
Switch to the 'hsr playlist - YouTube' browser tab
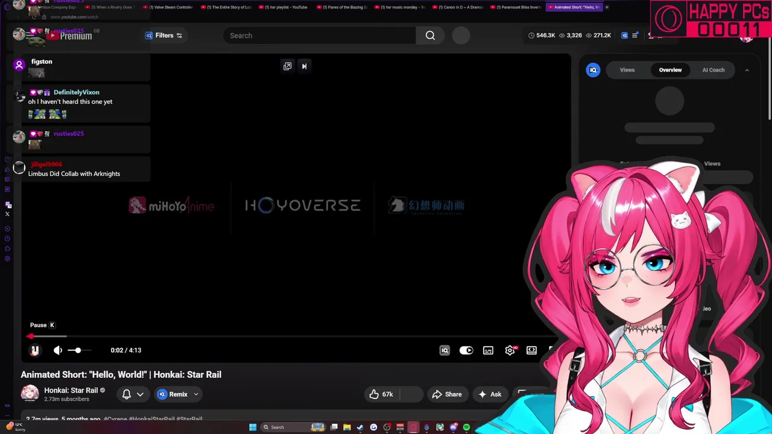click(285, 7)
